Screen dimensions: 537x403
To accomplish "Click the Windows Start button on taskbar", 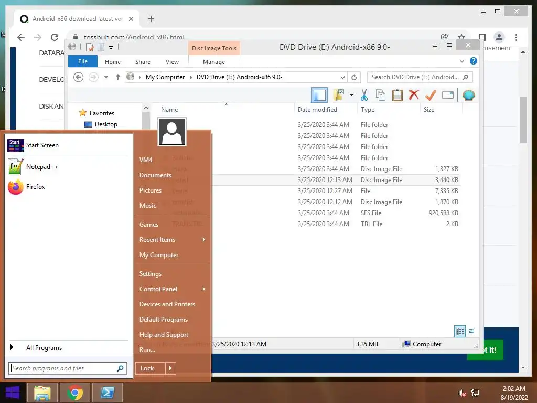I will pyautogui.click(x=13, y=393).
